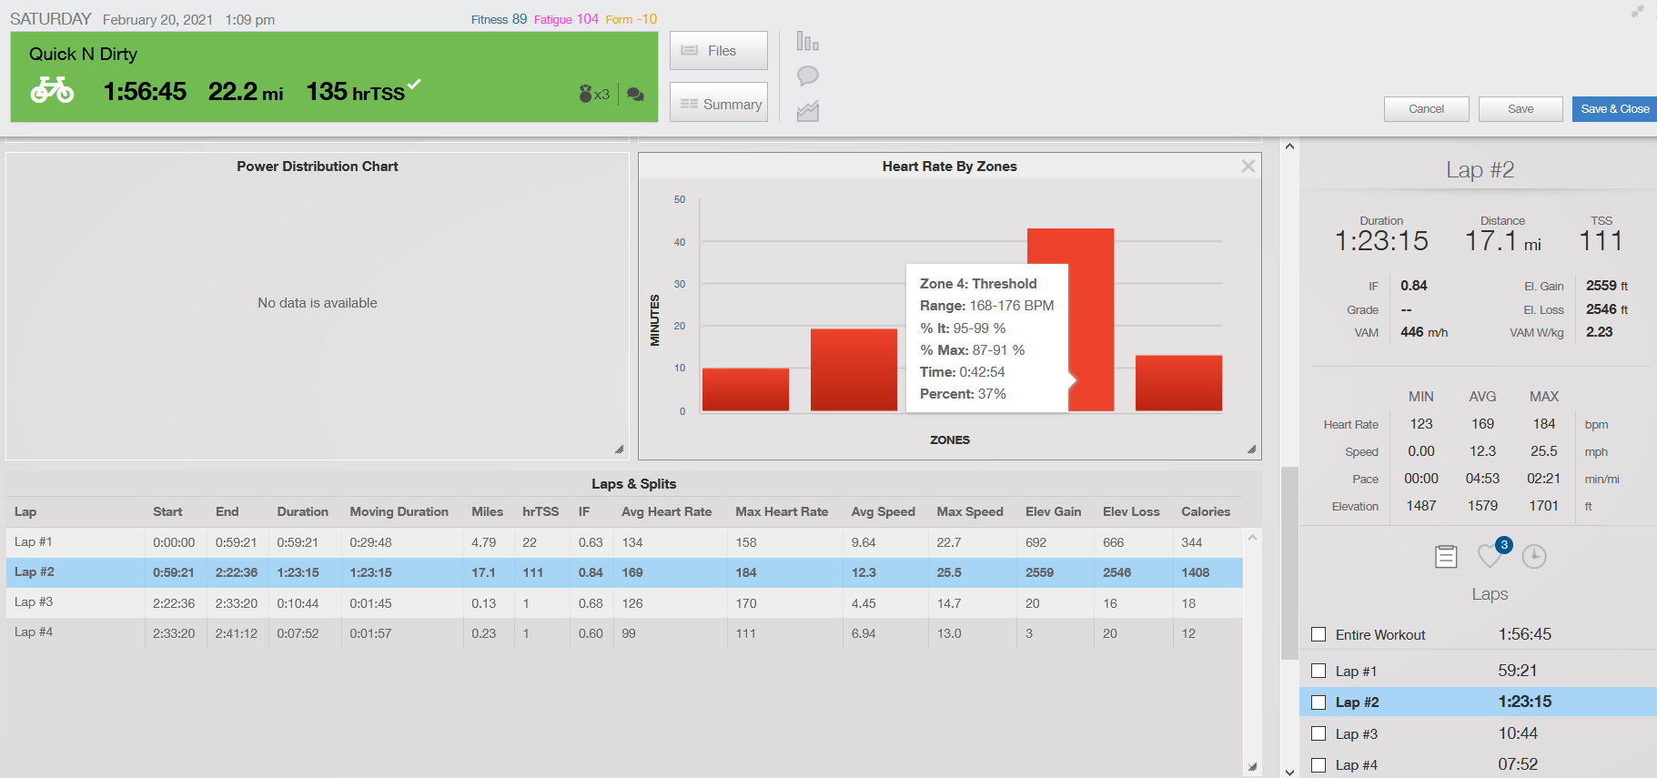This screenshot has height=778, width=1657.
Task: Click the 135 hrTSS value
Action: tap(355, 91)
